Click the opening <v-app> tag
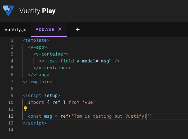188x139 pixels. pos(37,47)
